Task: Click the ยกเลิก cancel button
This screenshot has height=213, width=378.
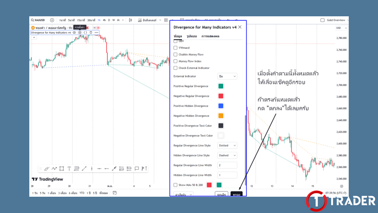Action: pos(221,194)
